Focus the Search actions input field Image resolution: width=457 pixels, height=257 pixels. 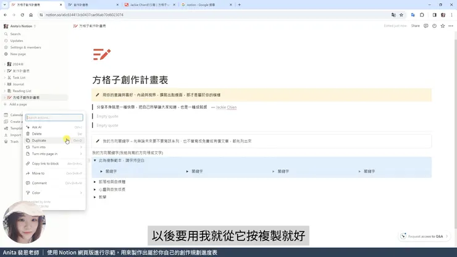coord(54,117)
